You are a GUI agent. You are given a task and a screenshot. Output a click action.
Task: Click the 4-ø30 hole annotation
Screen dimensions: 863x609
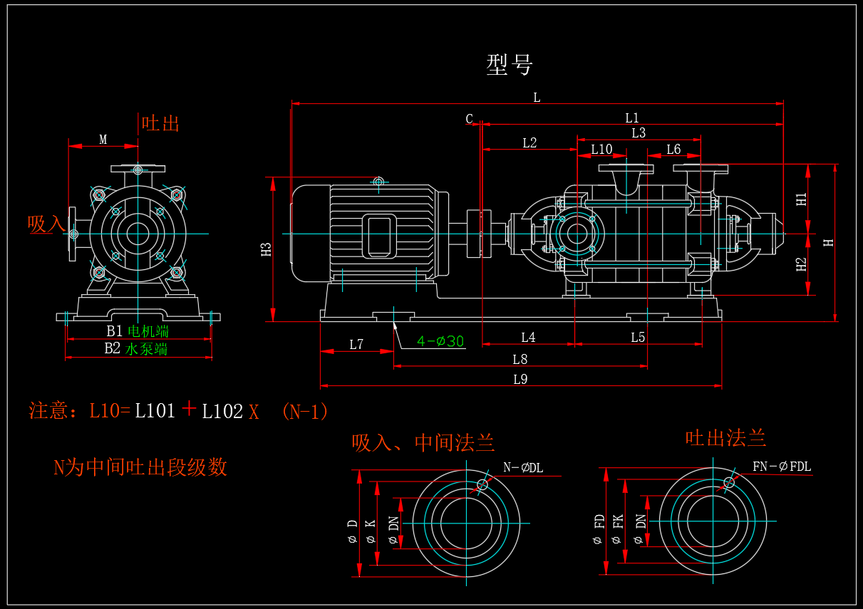click(x=440, y=342)
